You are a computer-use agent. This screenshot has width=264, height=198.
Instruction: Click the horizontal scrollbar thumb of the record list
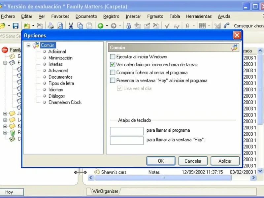pyautogui.click(x=163, y=178)
